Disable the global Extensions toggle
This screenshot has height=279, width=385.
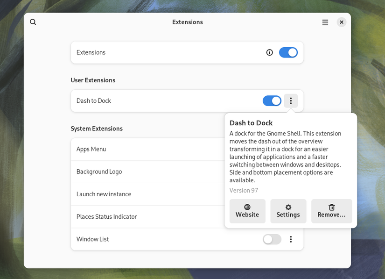pos(288,52)
